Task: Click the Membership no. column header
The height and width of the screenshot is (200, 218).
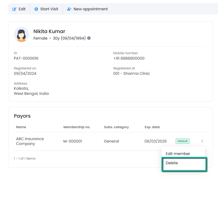Action: click(x=77, y=127)
